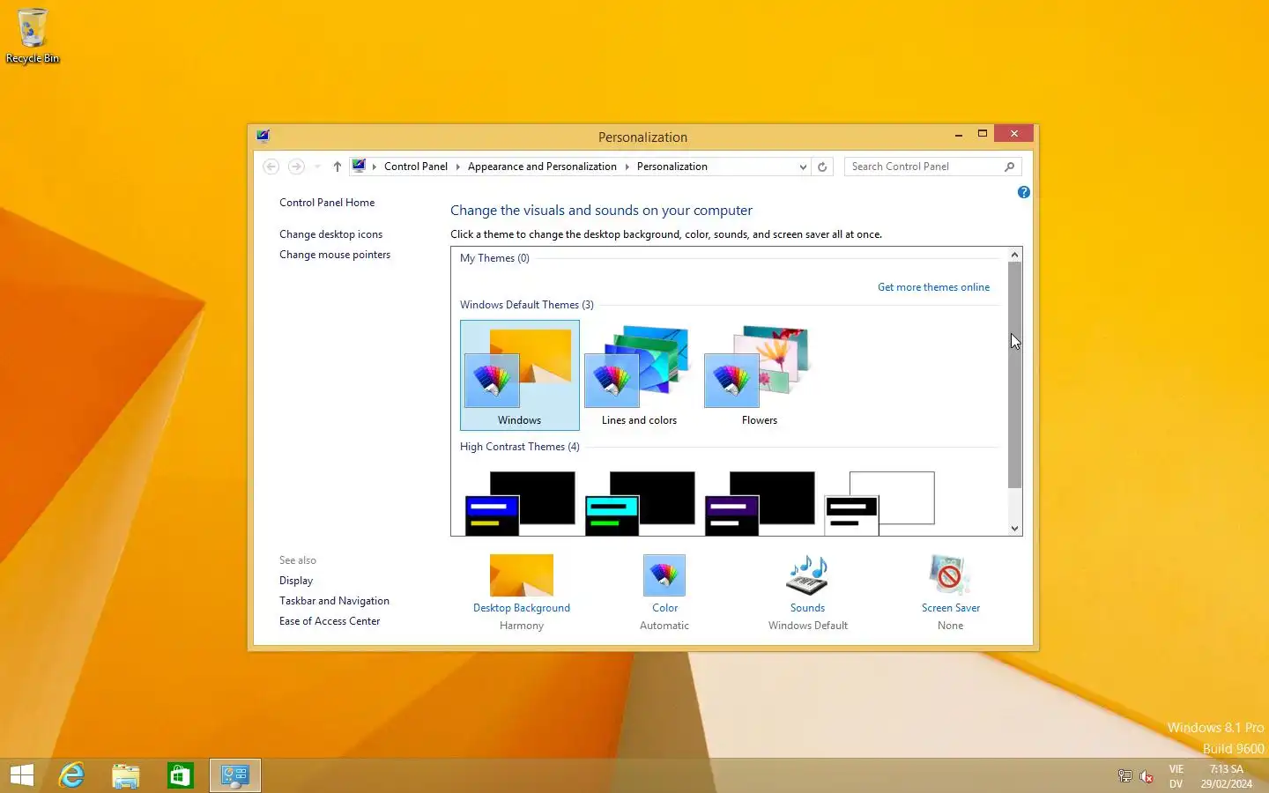Open Desktop Background settings icon

tap(522, 575)
